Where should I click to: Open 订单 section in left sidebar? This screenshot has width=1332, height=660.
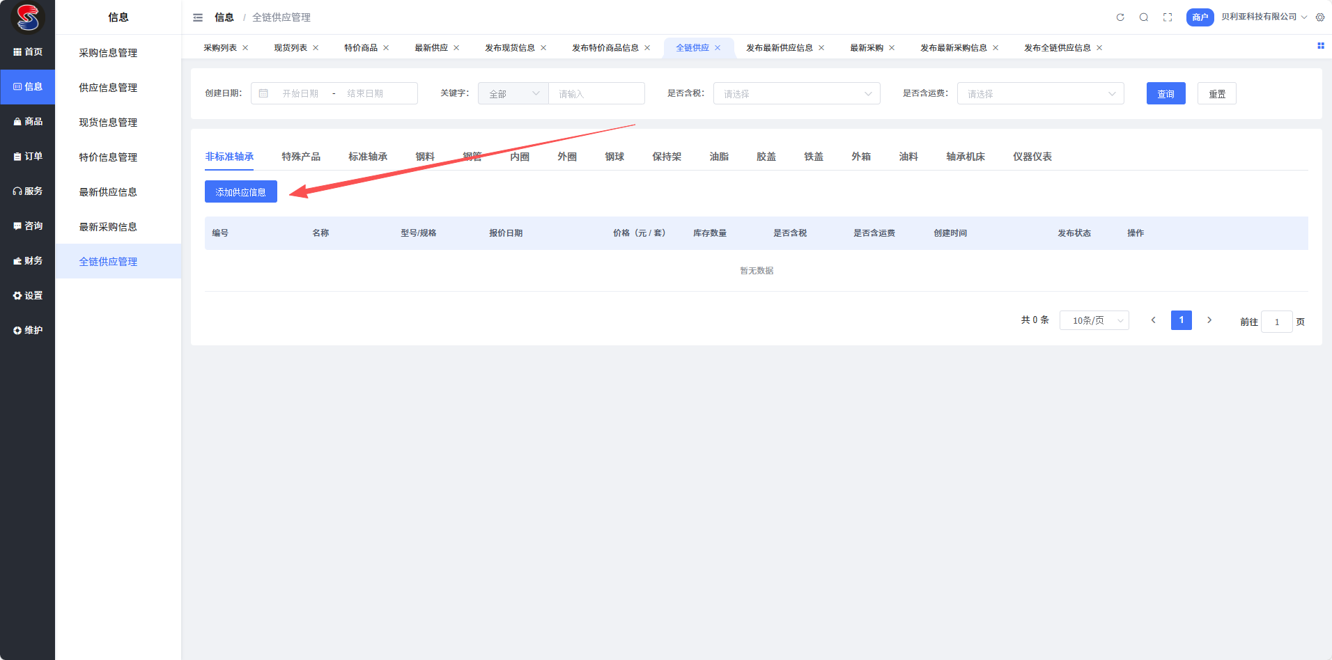pos(28,157)
